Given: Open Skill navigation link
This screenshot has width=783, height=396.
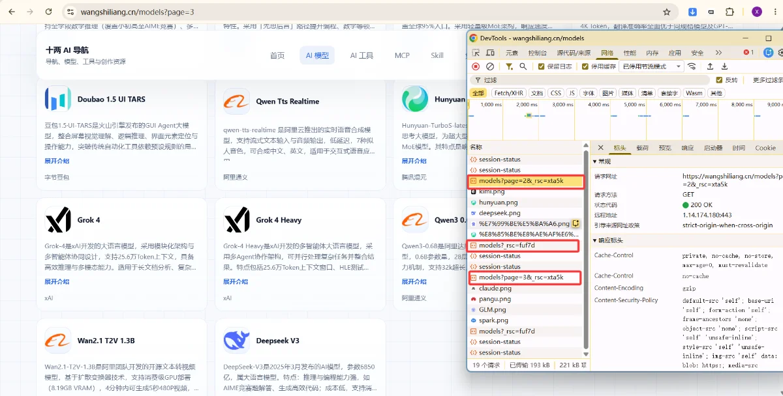Looking at the screenshot, I should point(437,55).
